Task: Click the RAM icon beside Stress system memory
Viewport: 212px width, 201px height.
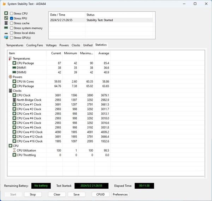Action: click(x=6, y=28)
